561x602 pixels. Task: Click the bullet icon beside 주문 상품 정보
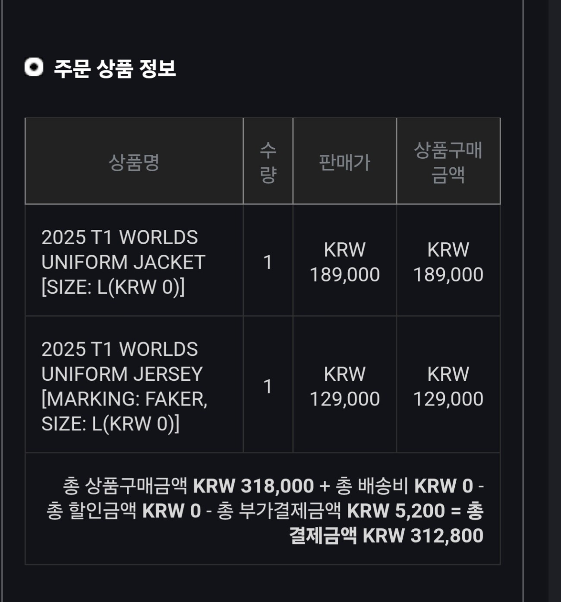[34, 67]
